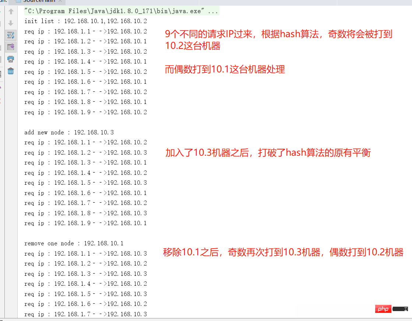Image resolution: width=412 pixels, height=321 pixels.
Task: Click the line 'req ip : 192.168.1.6 -->192.168.10.2'
Action: 86,304
